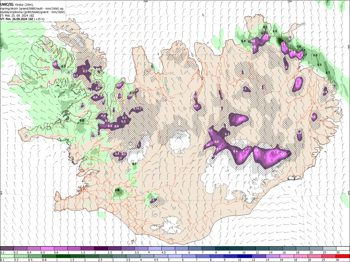This screenshot has width=350, height=262.
Task: Click the '30' label on the rain legend row
Action: click(337, 260)
